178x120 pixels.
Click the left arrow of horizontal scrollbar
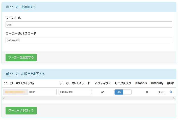point(4,98)
